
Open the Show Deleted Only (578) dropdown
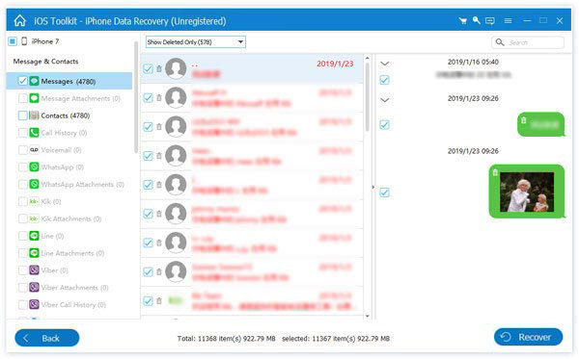(x=196, y=42)
